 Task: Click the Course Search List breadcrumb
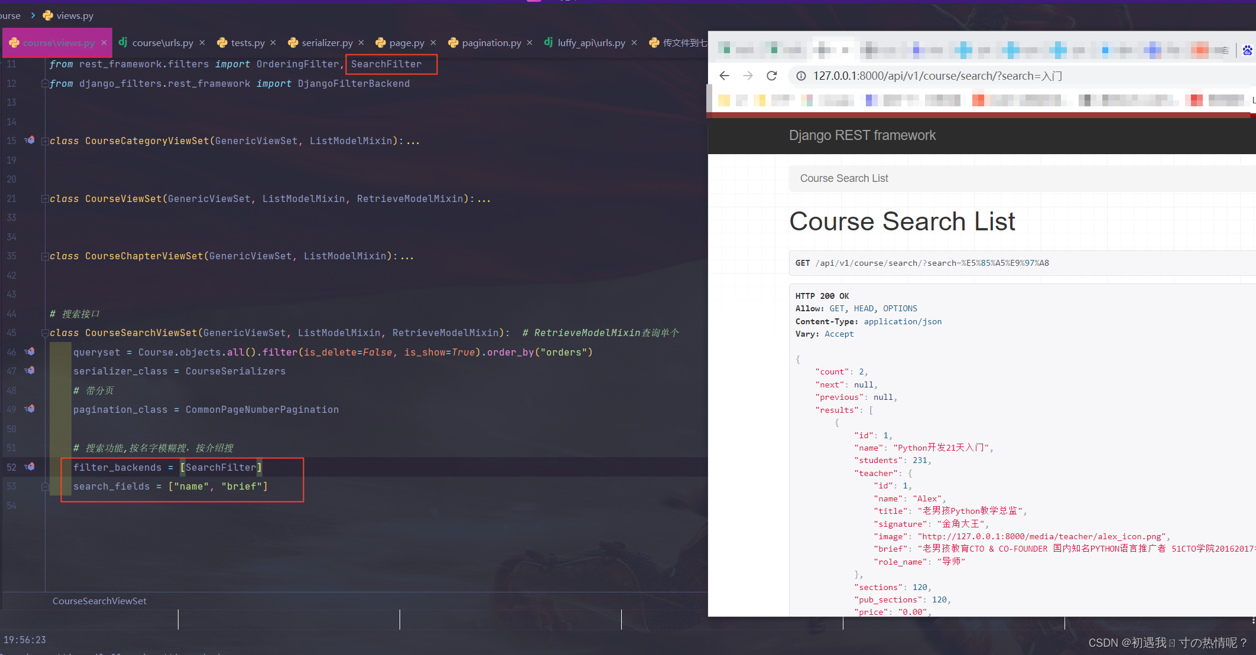tap(843, 178)
